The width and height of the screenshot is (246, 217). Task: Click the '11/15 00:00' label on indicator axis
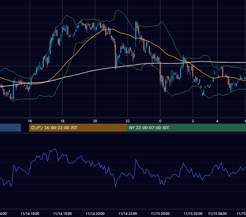click(x=160, y=213)
